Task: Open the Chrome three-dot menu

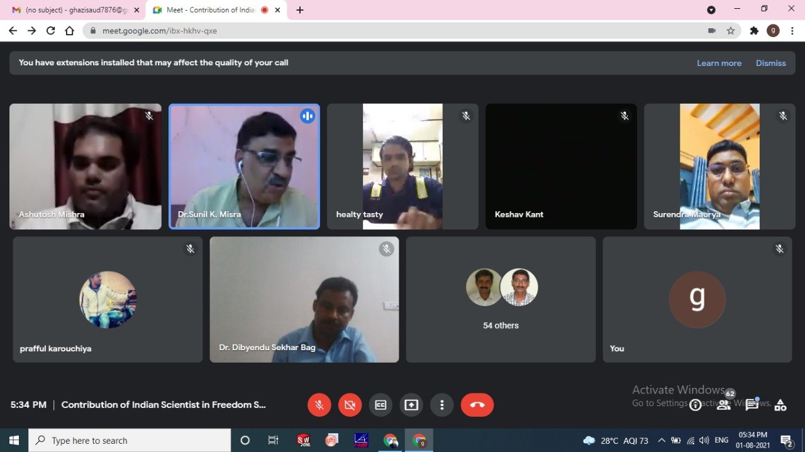Action: point(792,31)
